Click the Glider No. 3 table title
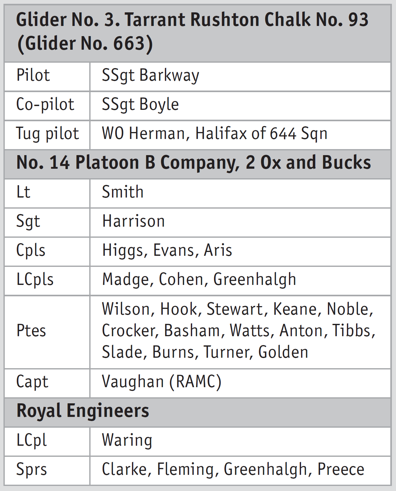Image resolution: width=396 pixels, height=491 pixels. [192, 32]
